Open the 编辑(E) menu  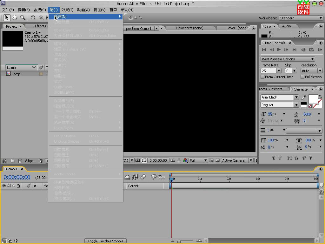(x=23, y=10)
